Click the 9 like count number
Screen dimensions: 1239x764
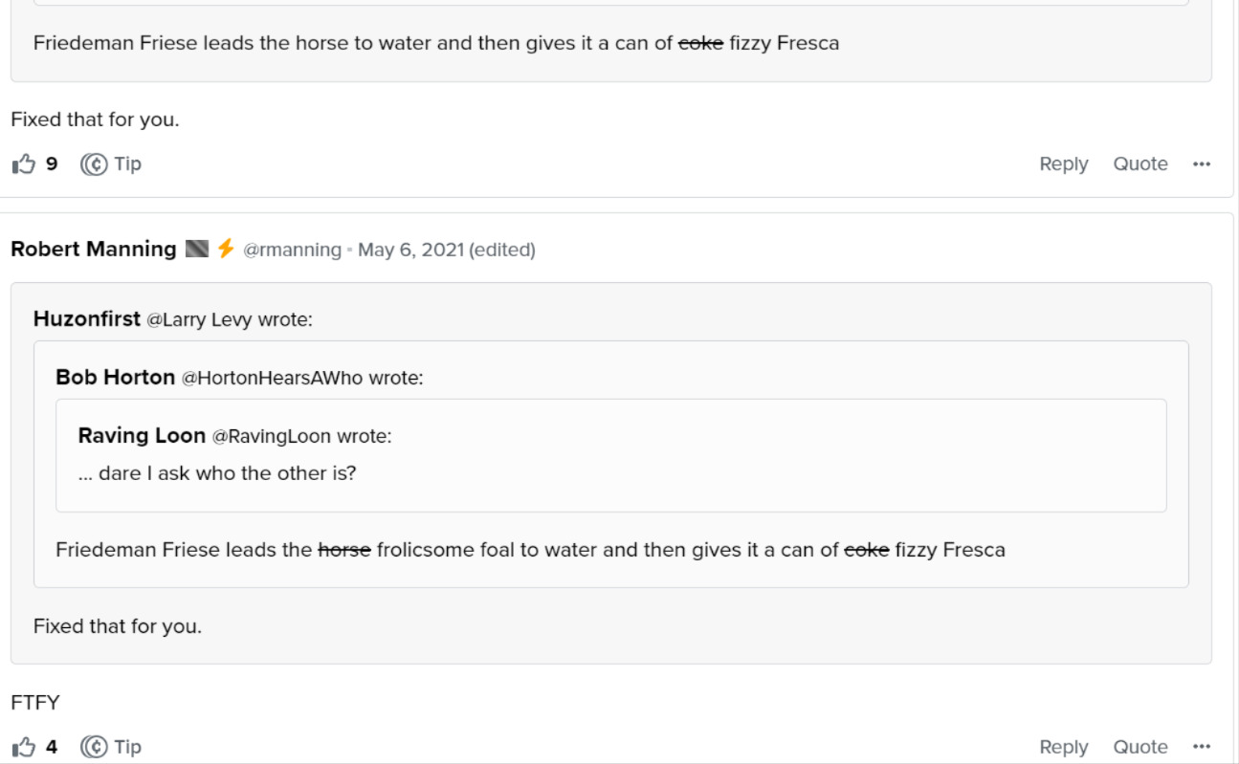(x=52, y=164)
